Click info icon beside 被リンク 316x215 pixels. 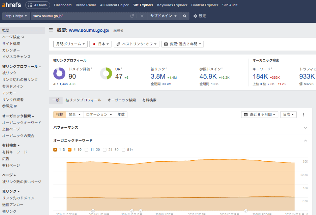[x=166, y=68]
